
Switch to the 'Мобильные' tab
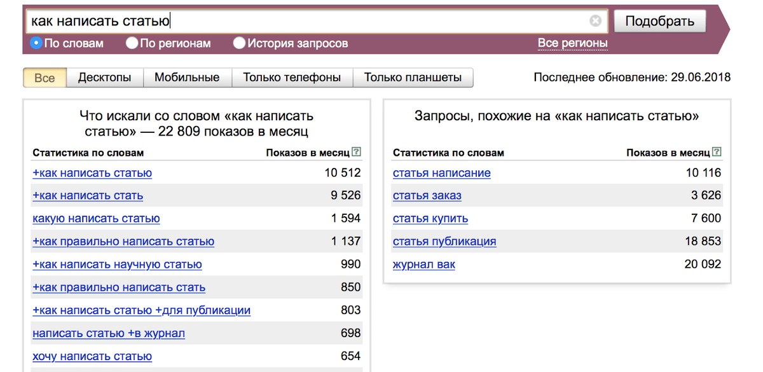[187, 78]
